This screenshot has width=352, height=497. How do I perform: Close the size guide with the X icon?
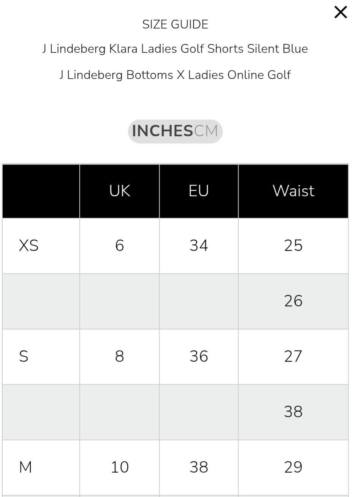click(341, 13)
